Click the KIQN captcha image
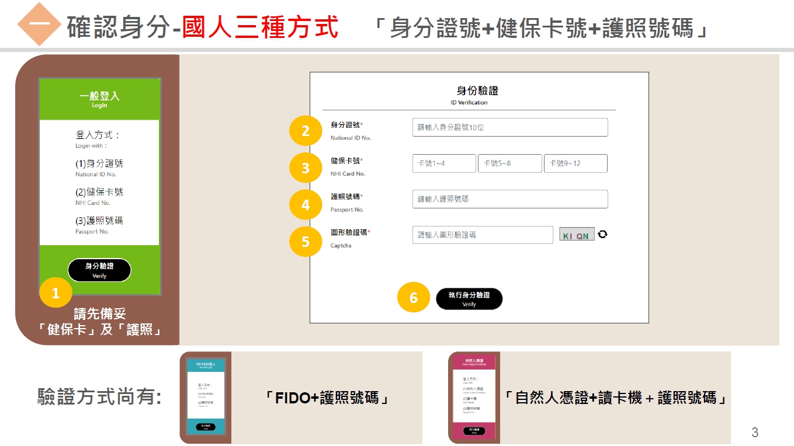Viewport: 794px width, 446px height. 577,234
